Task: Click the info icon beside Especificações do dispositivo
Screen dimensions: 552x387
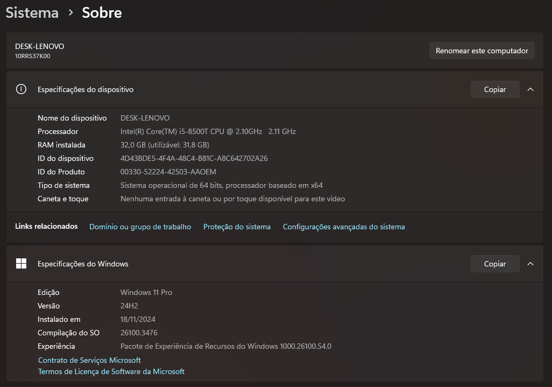Action: click(x=21, y=89)
